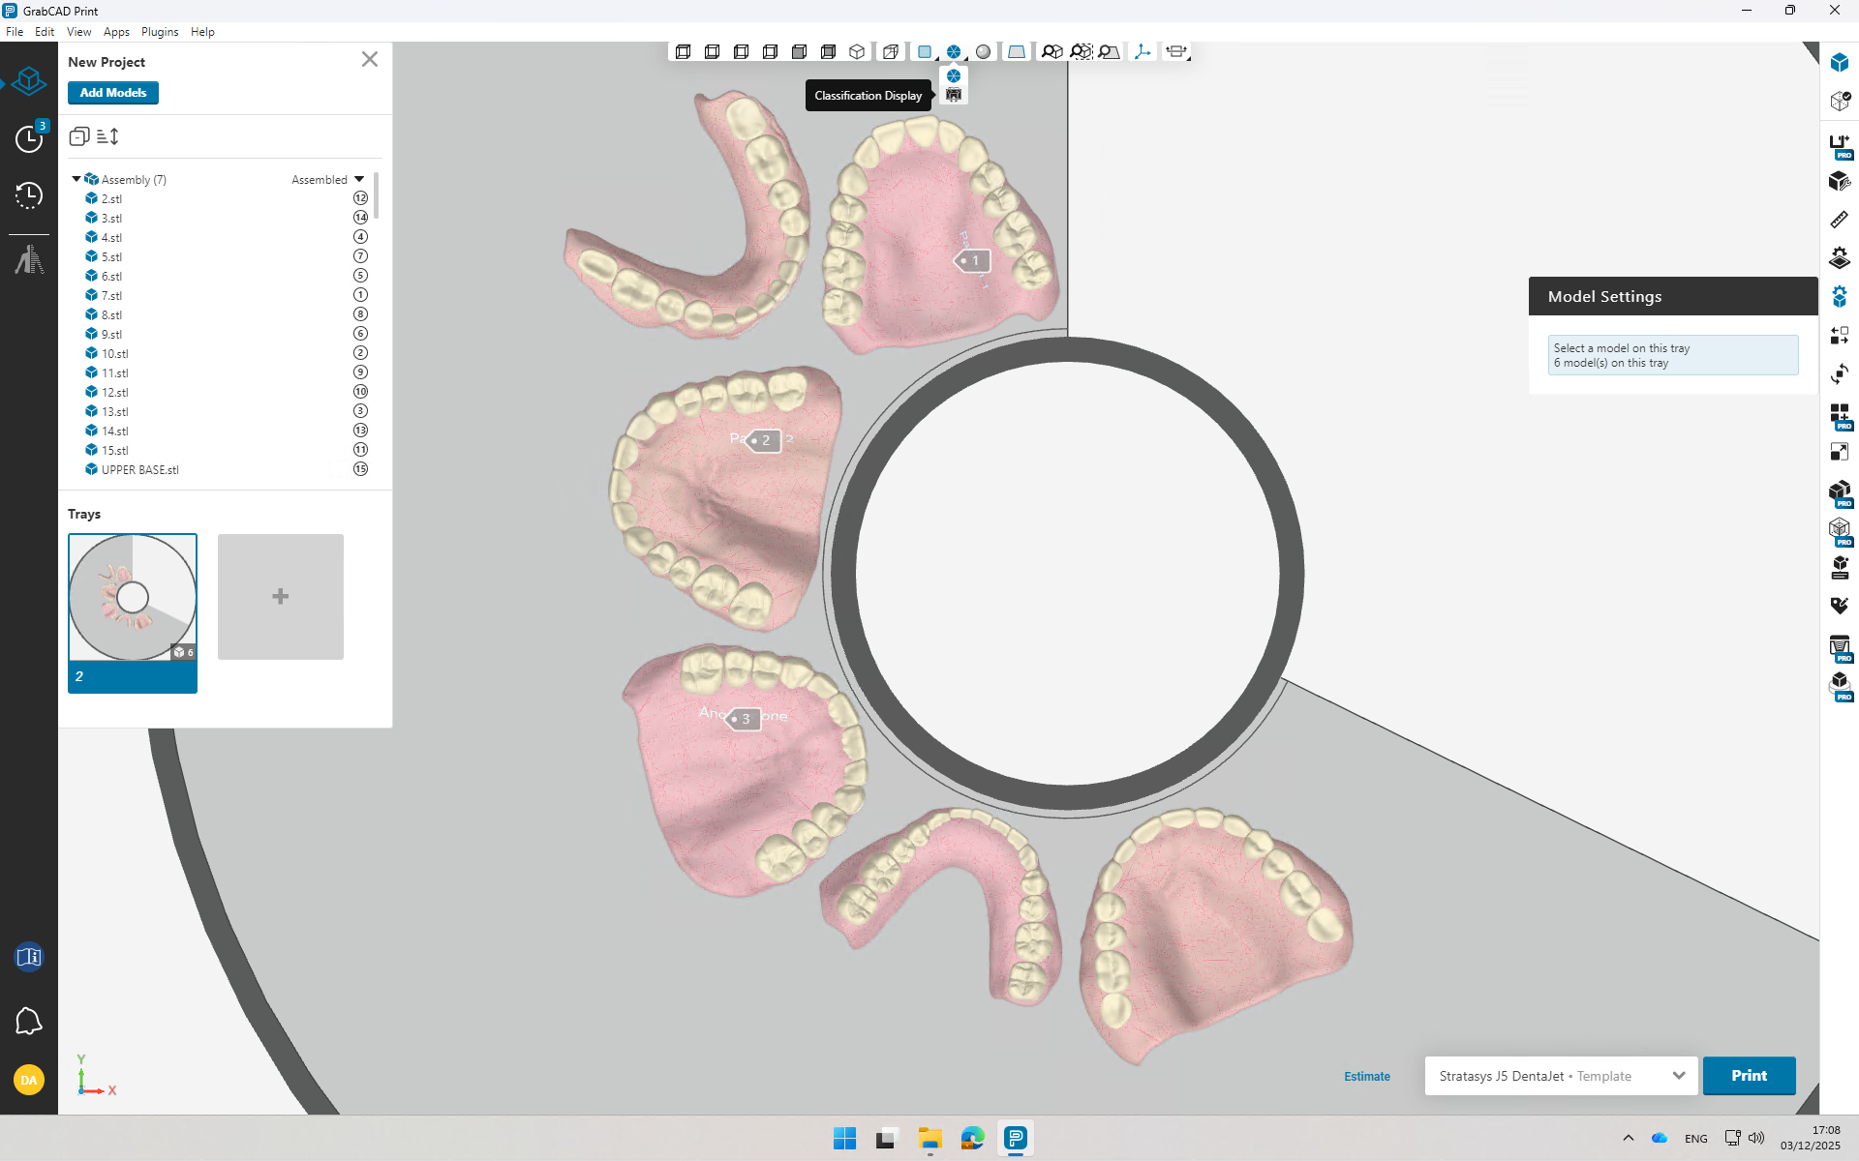Toggle the tray plane display icon

[1016, 52]
